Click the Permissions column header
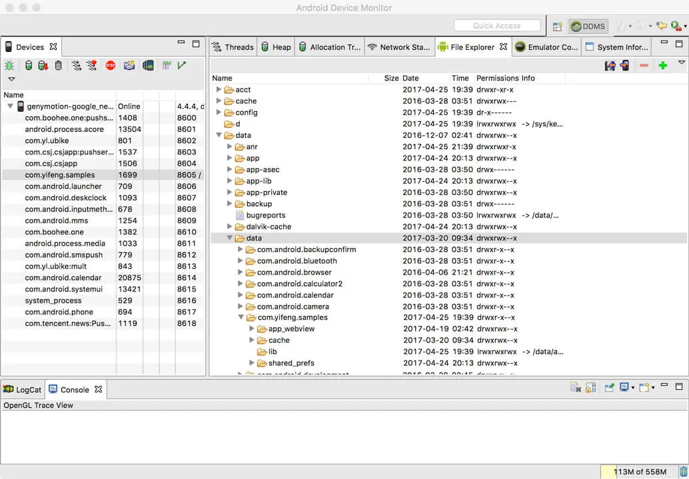This screenshot has width=689, height=479. 497,78
